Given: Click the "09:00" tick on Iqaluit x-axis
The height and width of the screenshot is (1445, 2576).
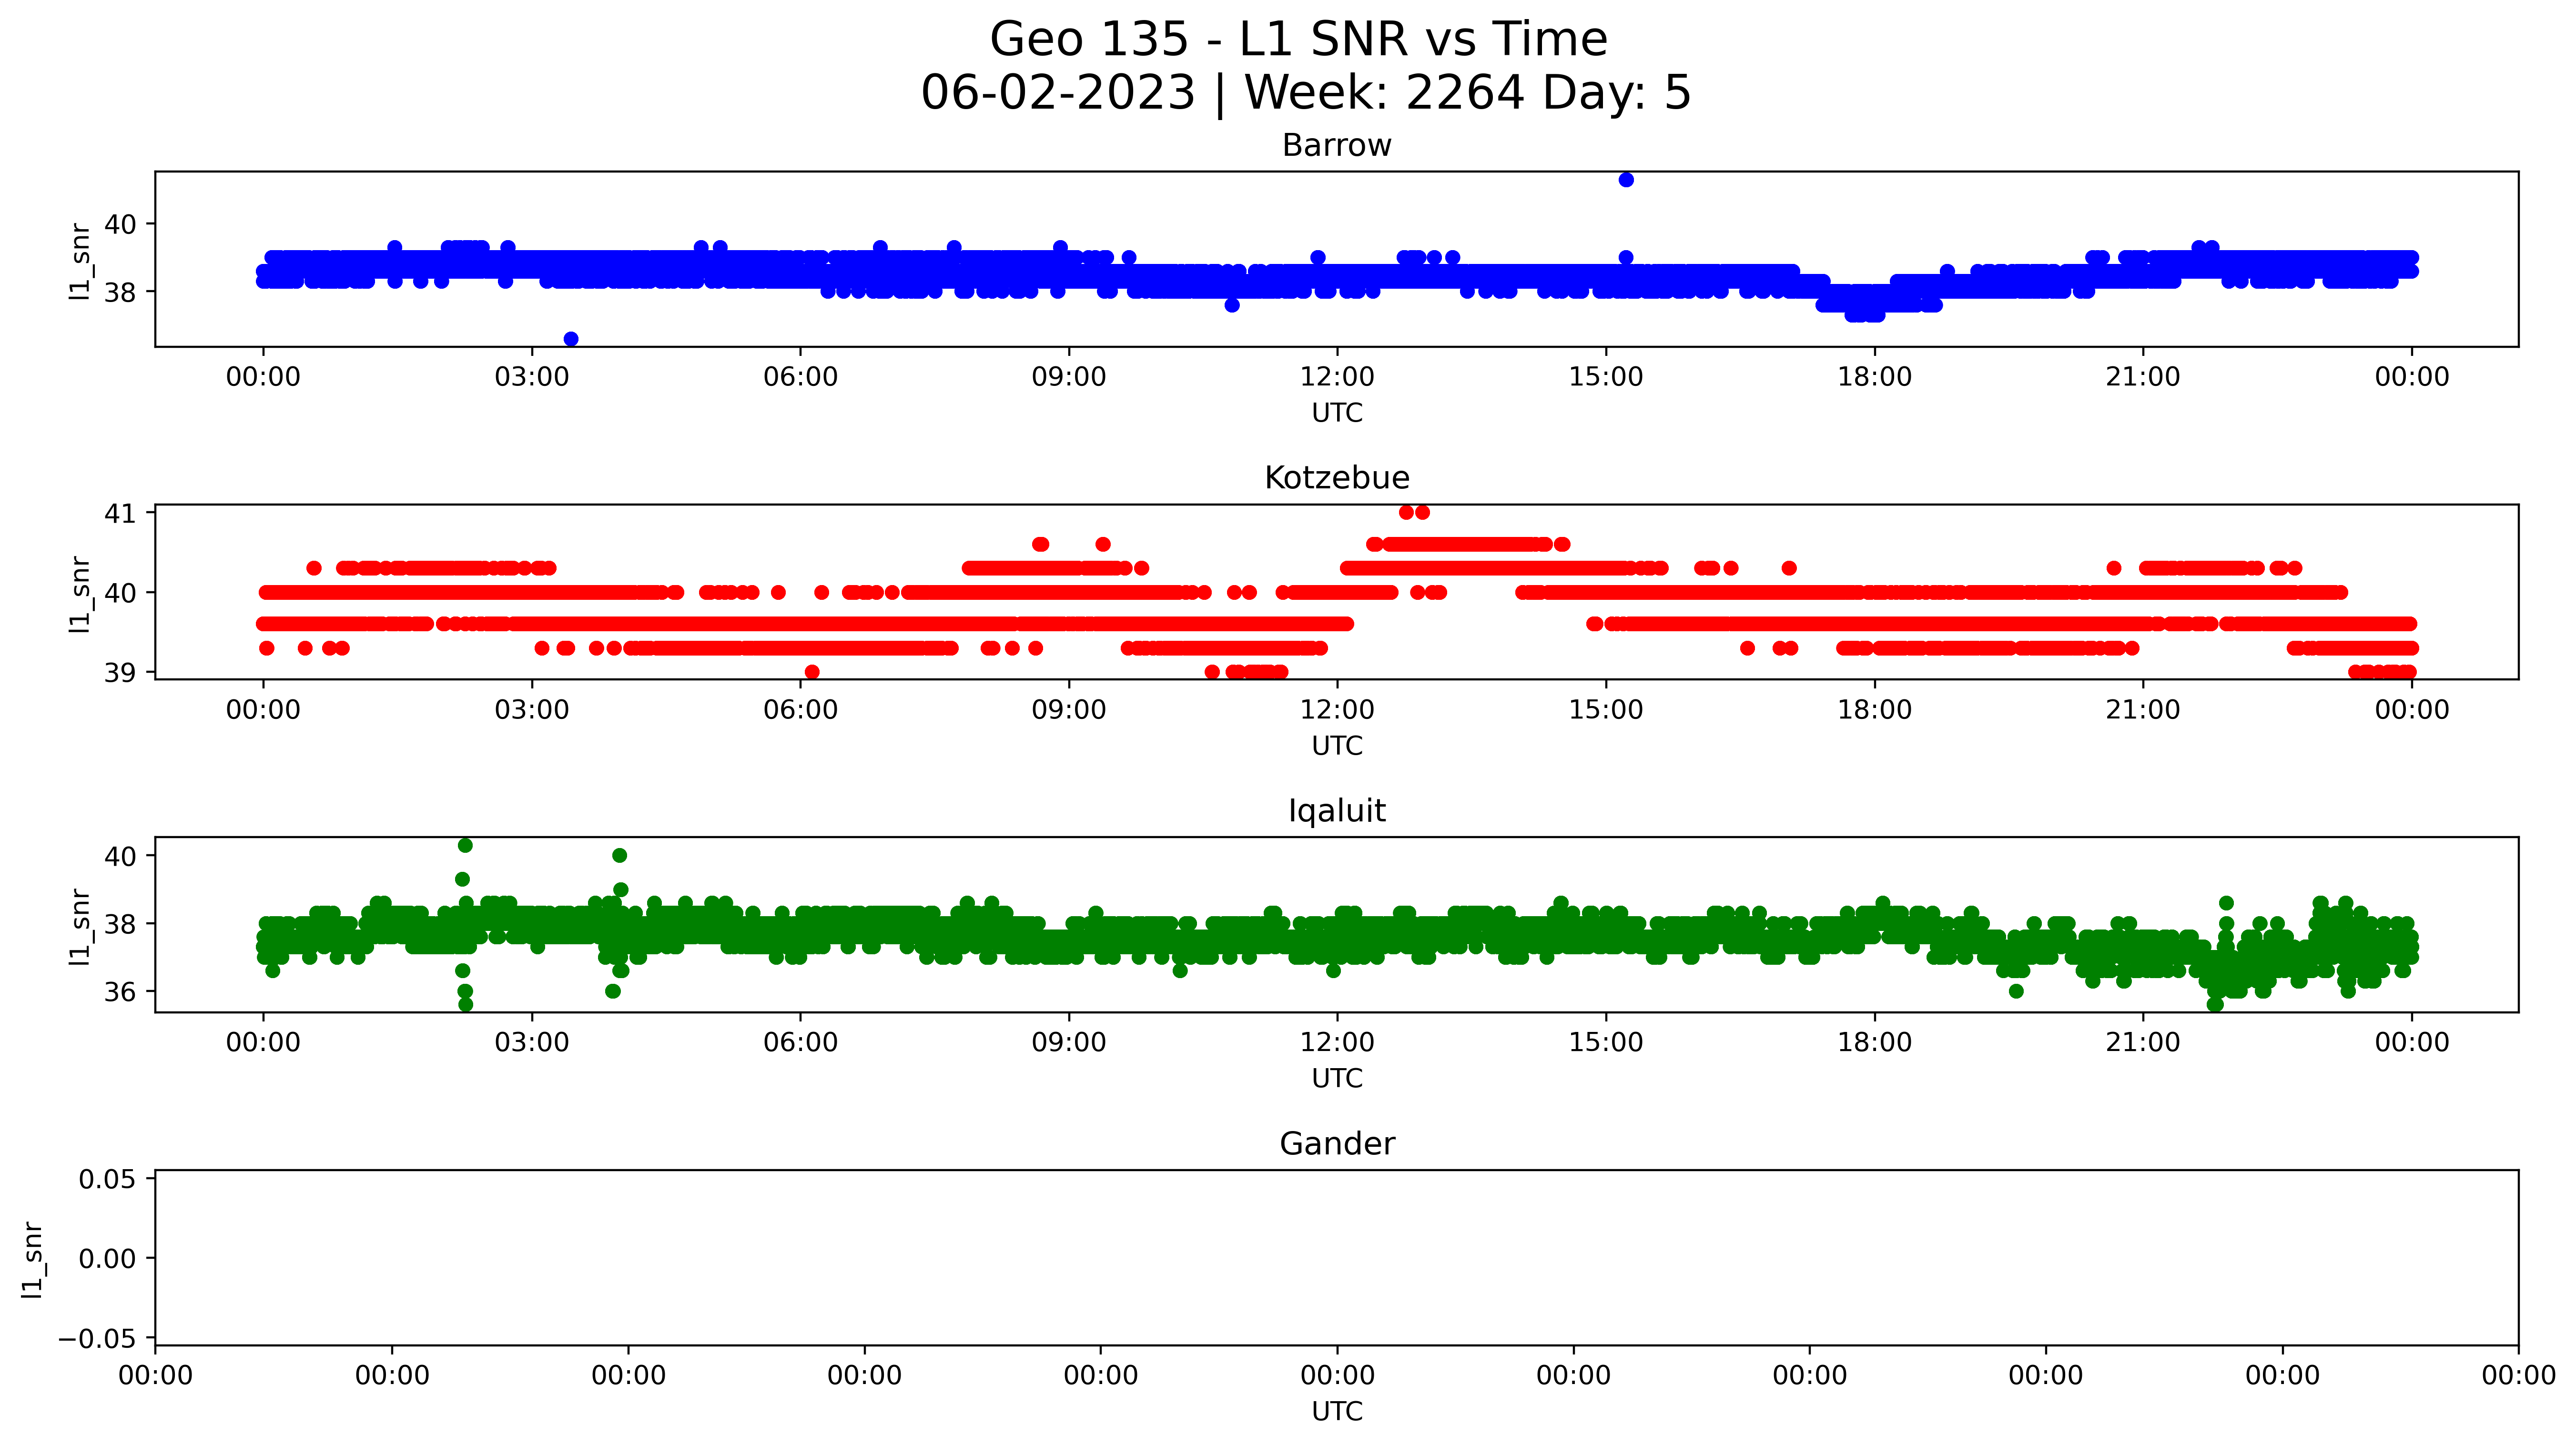Looking at the screenshot, I should pos(1069,1043).
